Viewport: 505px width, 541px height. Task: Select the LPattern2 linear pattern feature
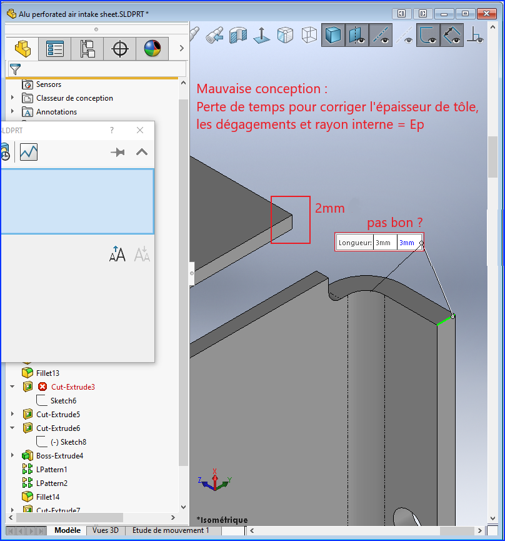[x=52, y=483]
